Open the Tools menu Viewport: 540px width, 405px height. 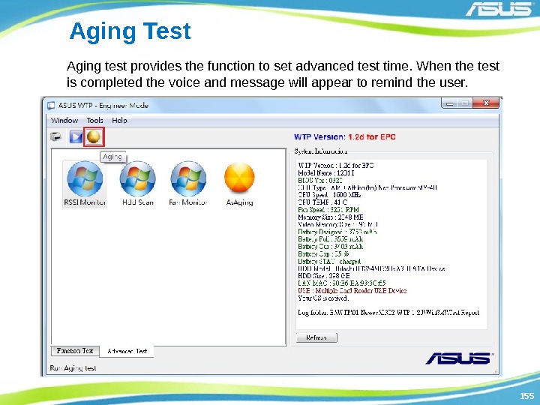tap(94, 121)
